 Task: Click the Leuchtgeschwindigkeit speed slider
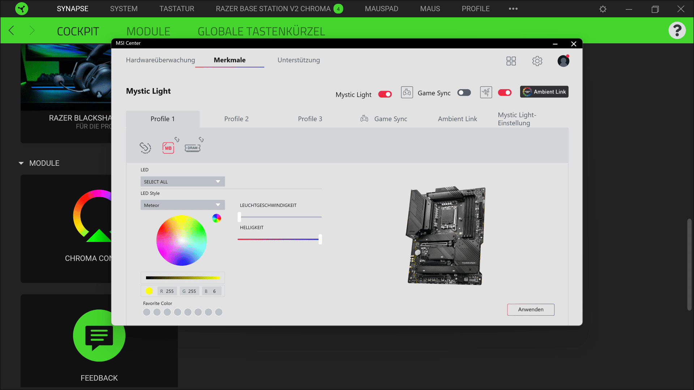pos(279,217)
